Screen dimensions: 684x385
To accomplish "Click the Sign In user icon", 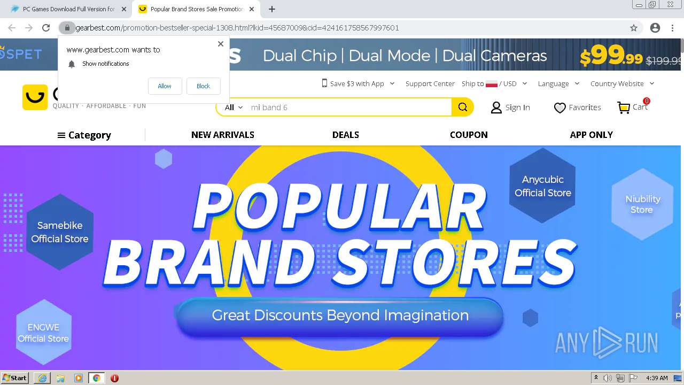I will [496, 107].
